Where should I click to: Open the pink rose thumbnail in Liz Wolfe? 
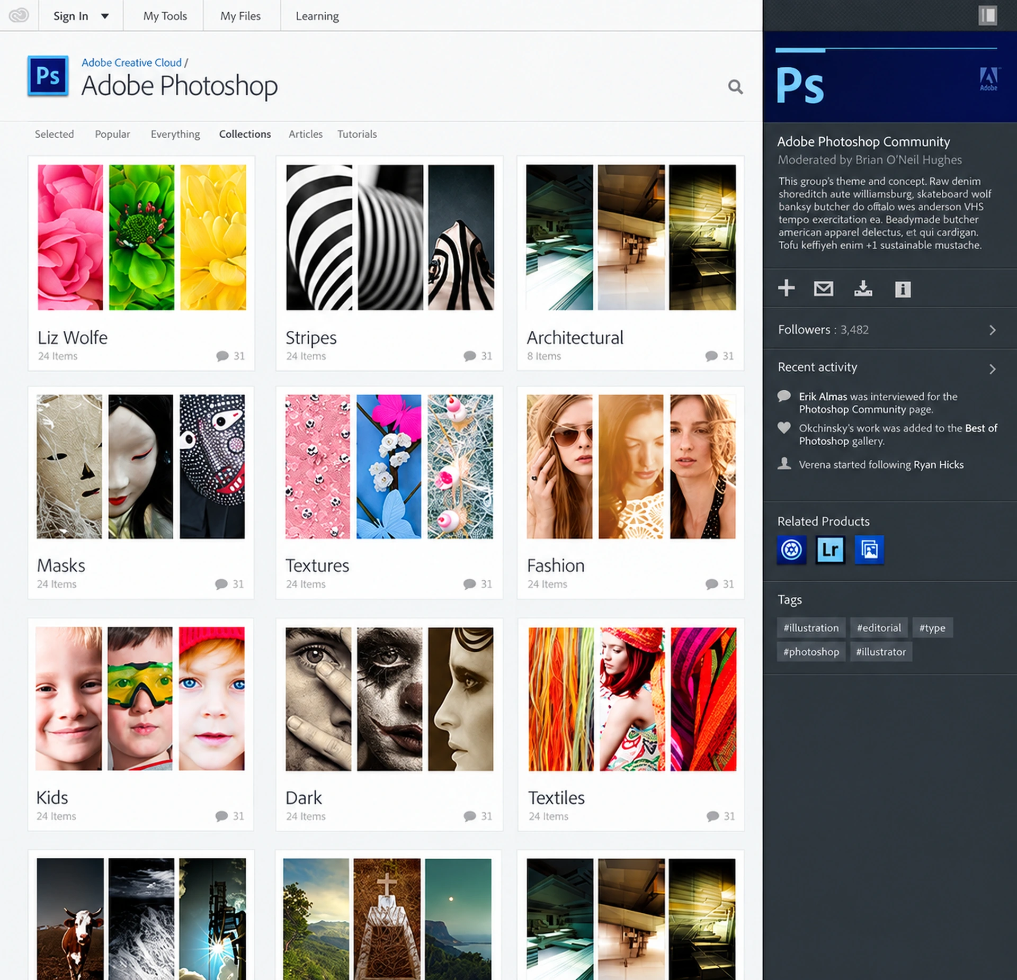pos(70,237)
